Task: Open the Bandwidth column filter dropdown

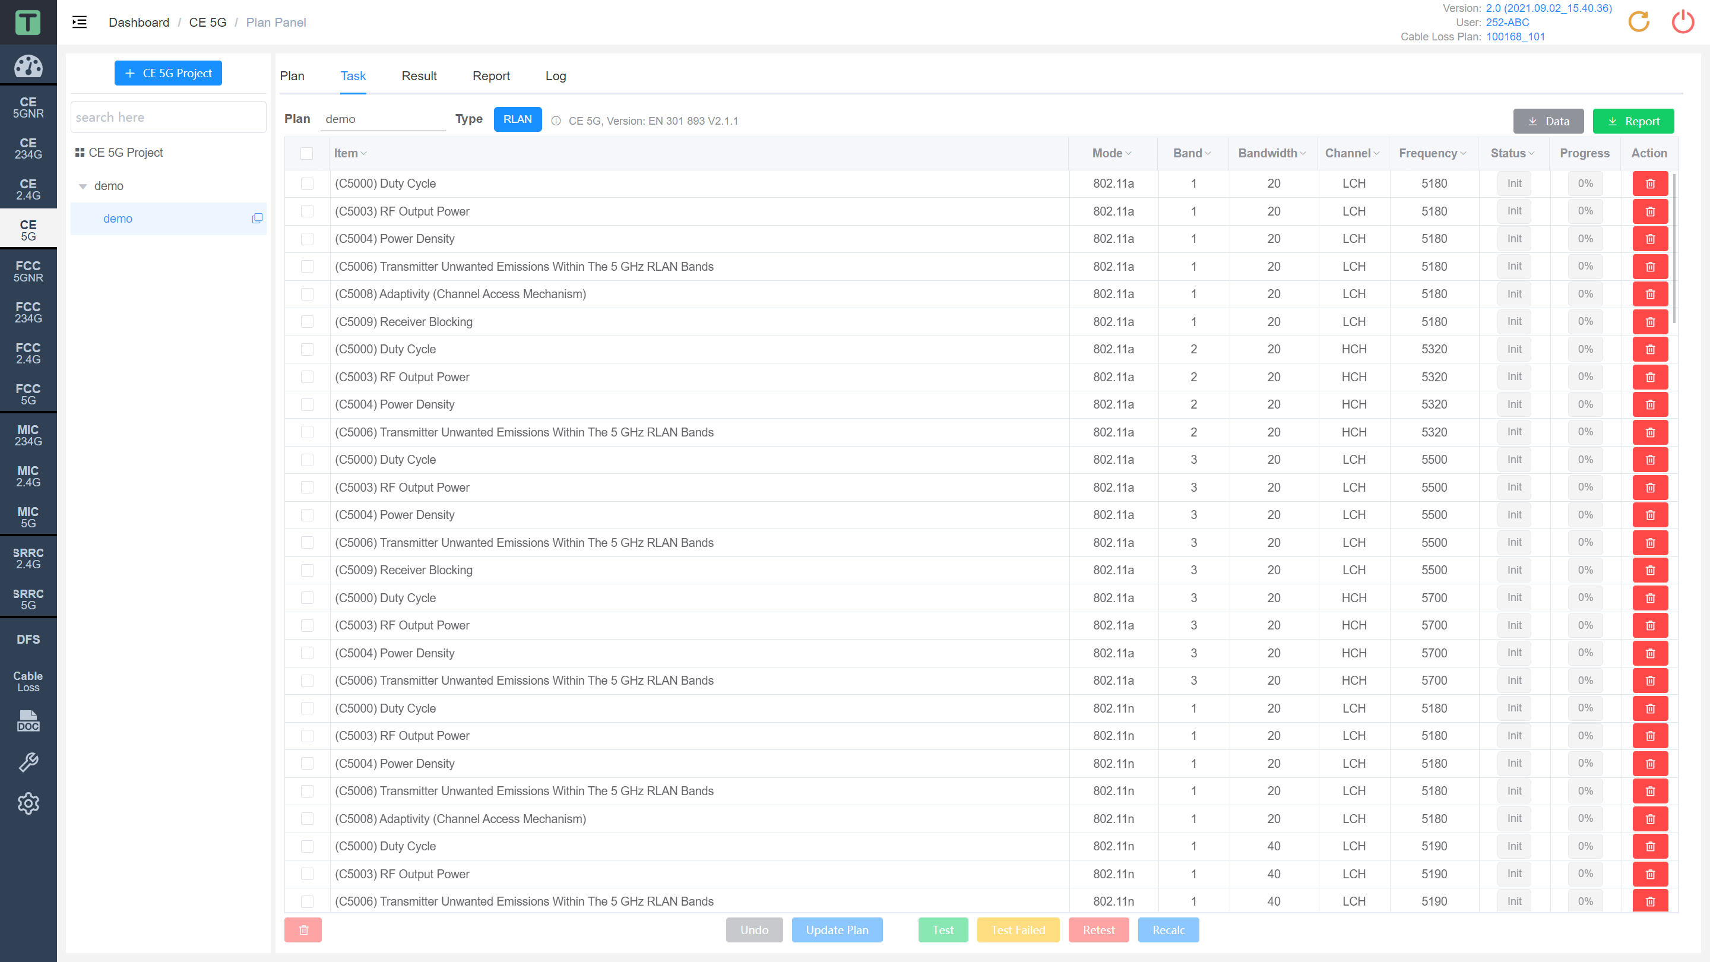Action: tap(1303, 153)
